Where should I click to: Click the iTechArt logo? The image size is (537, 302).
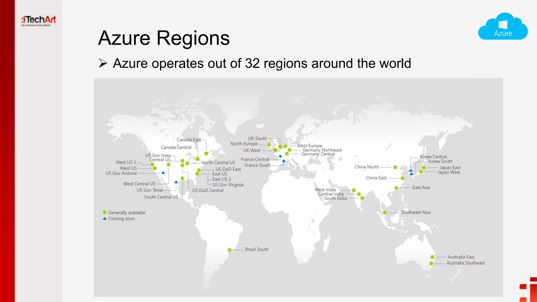coord(39,21)
